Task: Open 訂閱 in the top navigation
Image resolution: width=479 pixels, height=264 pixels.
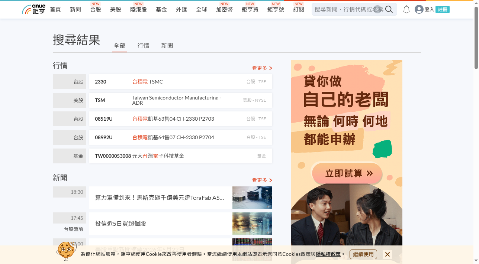Action: click(x=299, y=9)
